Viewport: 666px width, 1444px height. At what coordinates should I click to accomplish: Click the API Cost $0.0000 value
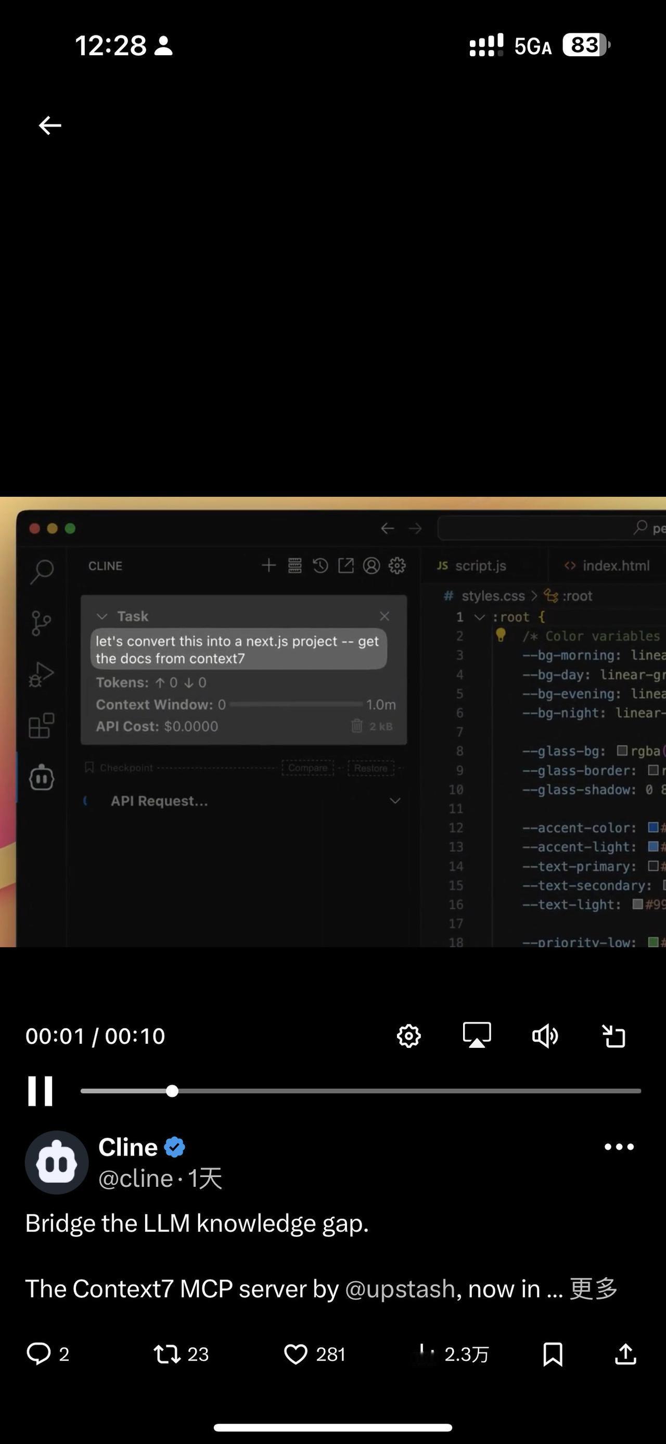tap(190, 726)
